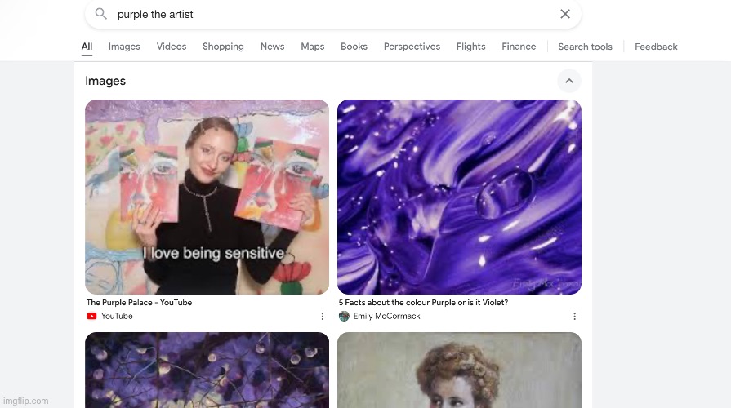Click Emily McCormack profile avatar icon
The width and height of the screenshot is (731, 408).
point(344,316)
